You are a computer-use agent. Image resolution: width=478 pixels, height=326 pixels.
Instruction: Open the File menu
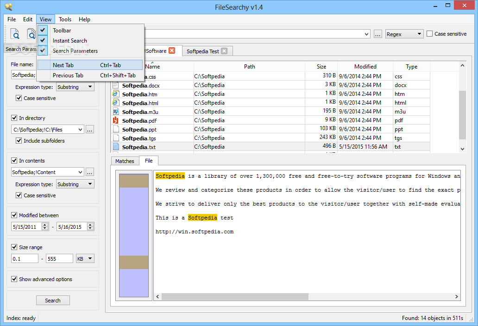12,19
